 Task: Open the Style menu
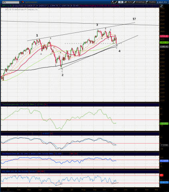click(x=128, y=2)
